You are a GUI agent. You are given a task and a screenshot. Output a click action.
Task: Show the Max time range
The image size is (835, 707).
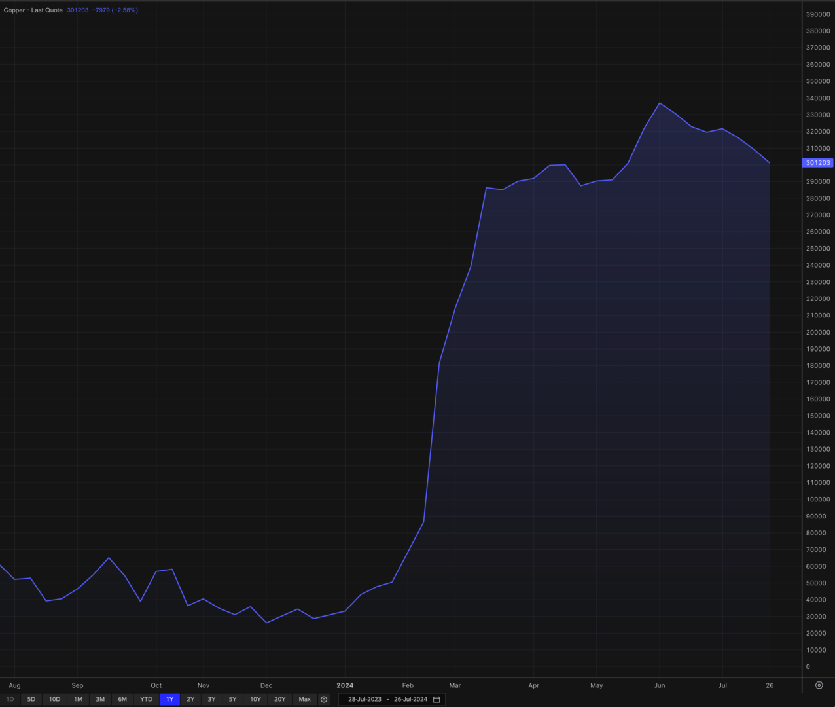(x=304, y=699)
